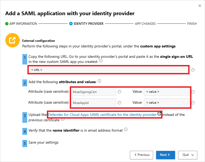
Task: Go back with the Previous button
Action: click(x=142, y=155)
